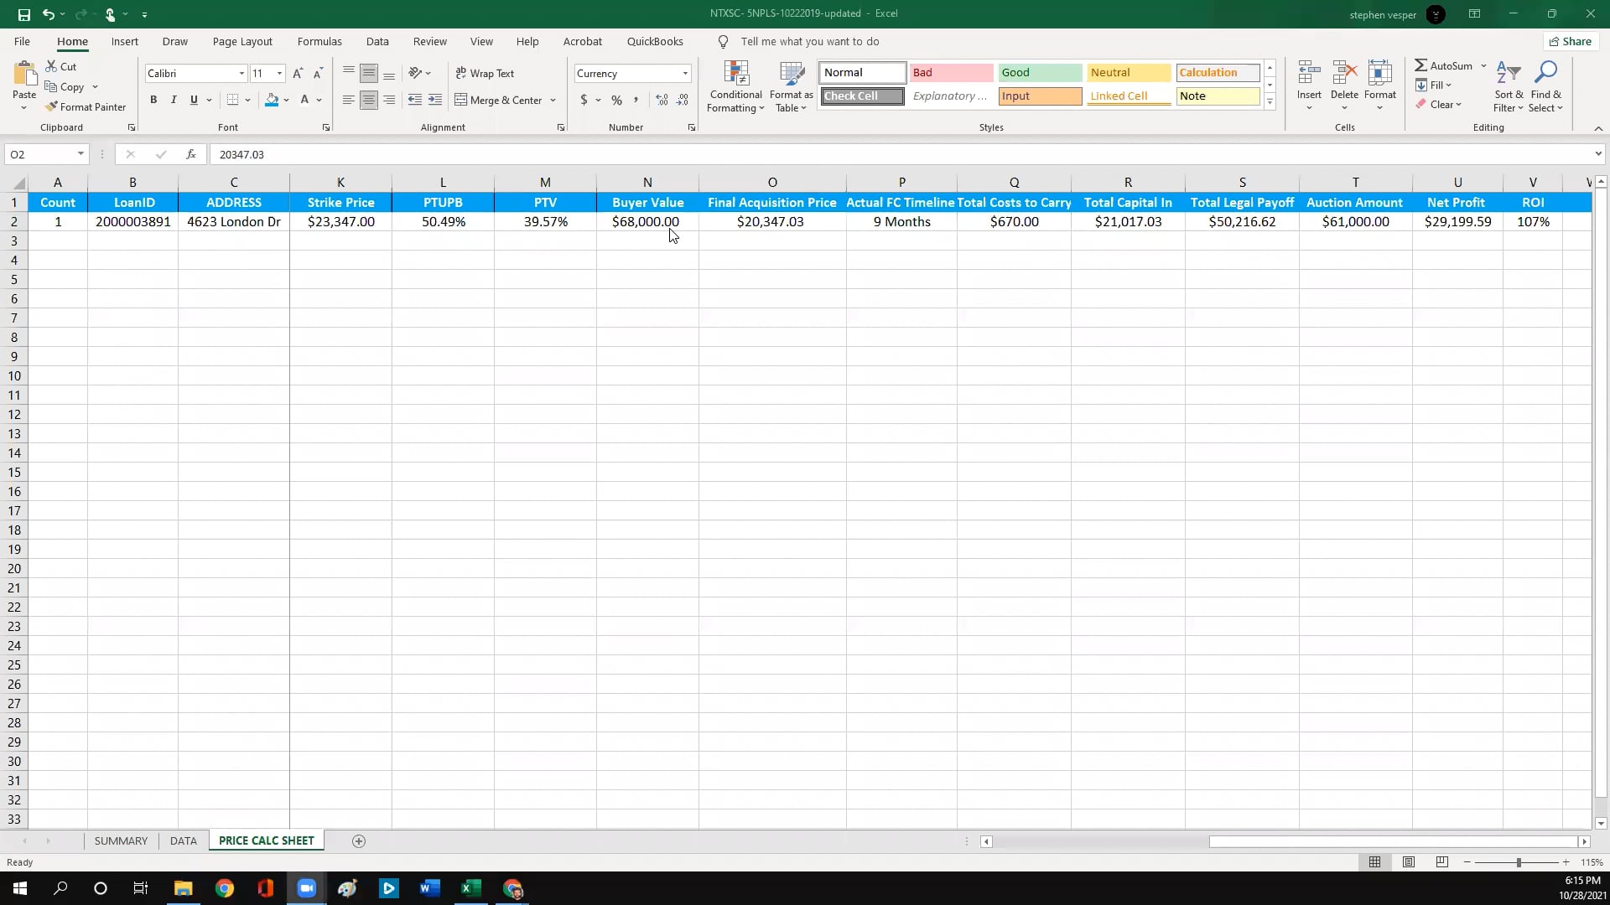The height and width of the screenshot is (905, 1610).
Task: Apply italic formatting
Action: click(x=174, y=100)
